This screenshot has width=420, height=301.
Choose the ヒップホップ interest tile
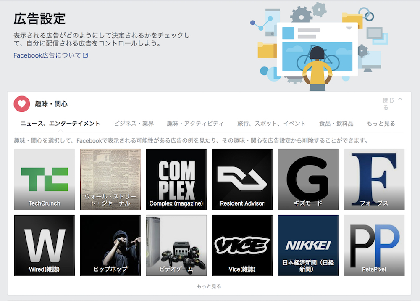[x=110, y=245]
